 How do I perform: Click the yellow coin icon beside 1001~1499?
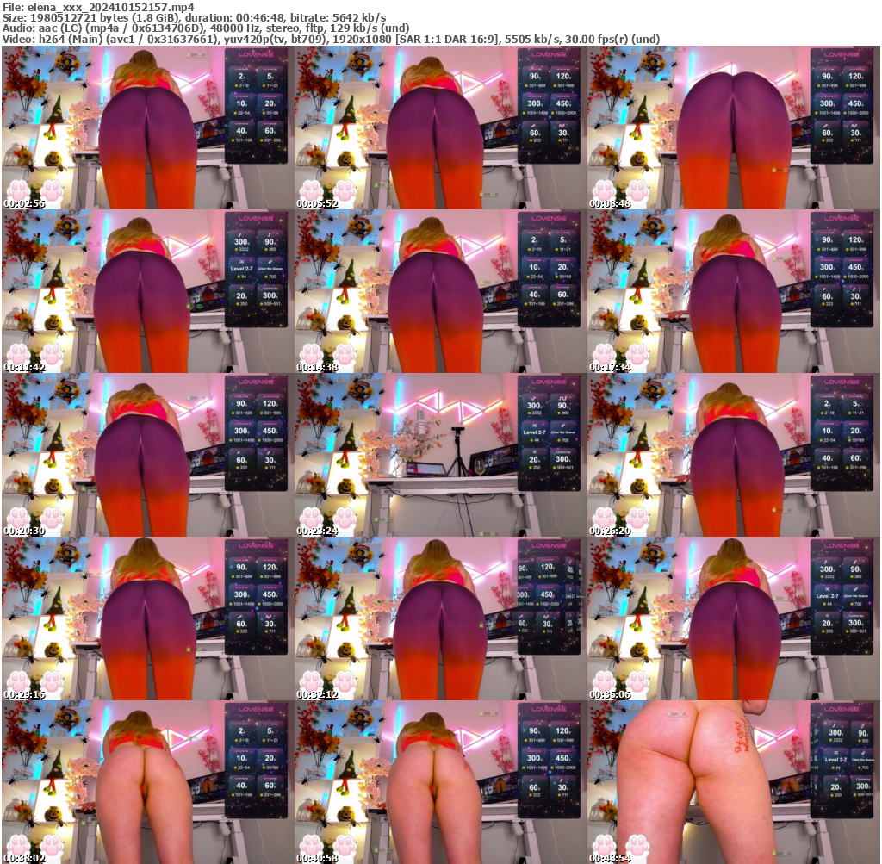[x=817, y=113]
